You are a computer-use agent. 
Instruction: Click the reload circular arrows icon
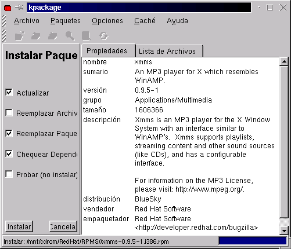point(103,36)
